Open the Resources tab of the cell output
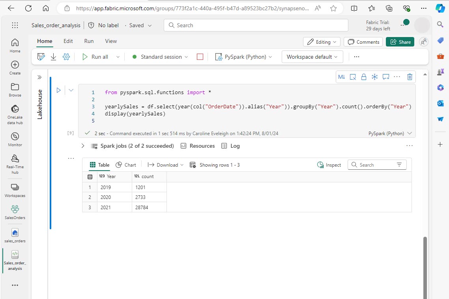The width and height of the screenshot is (449, 299). point(198,146)
